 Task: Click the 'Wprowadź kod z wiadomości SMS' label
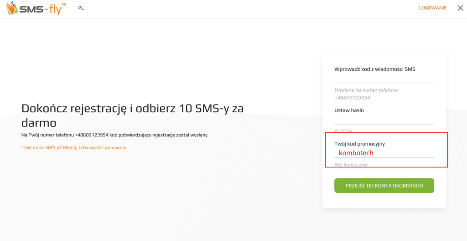tap(374, 69)
